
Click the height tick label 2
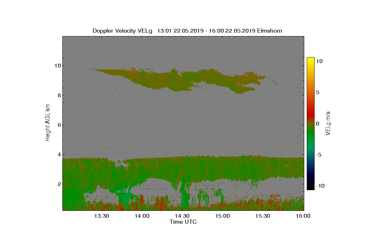point(59,184)
